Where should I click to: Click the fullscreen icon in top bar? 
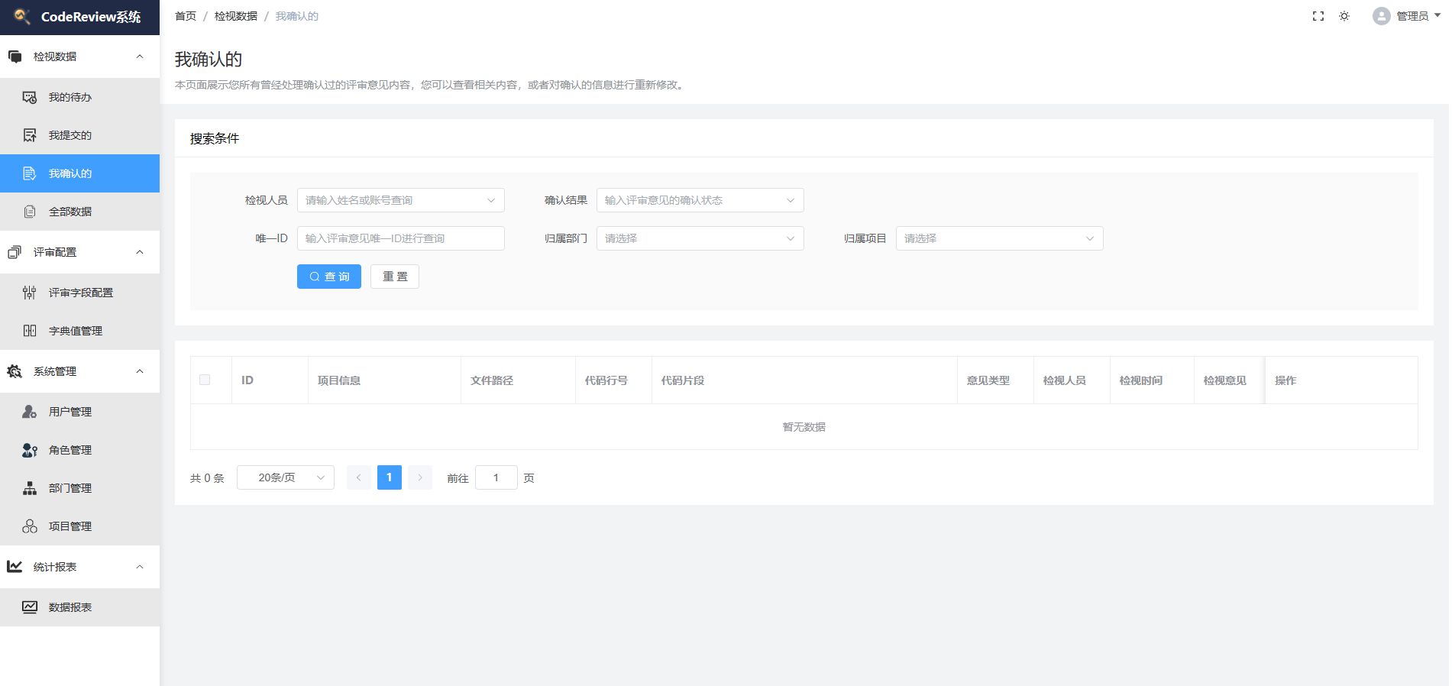pos(1318,16)
